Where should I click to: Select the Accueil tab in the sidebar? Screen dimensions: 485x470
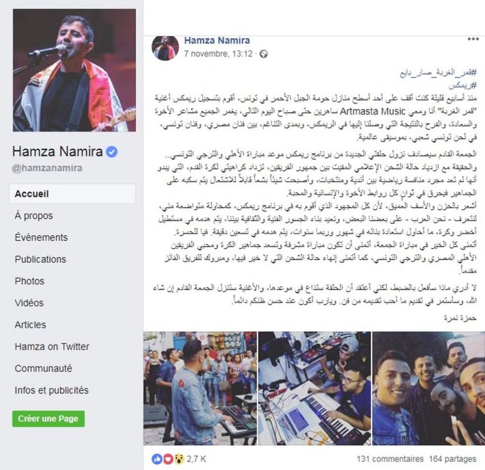click(x=72, y=194)
